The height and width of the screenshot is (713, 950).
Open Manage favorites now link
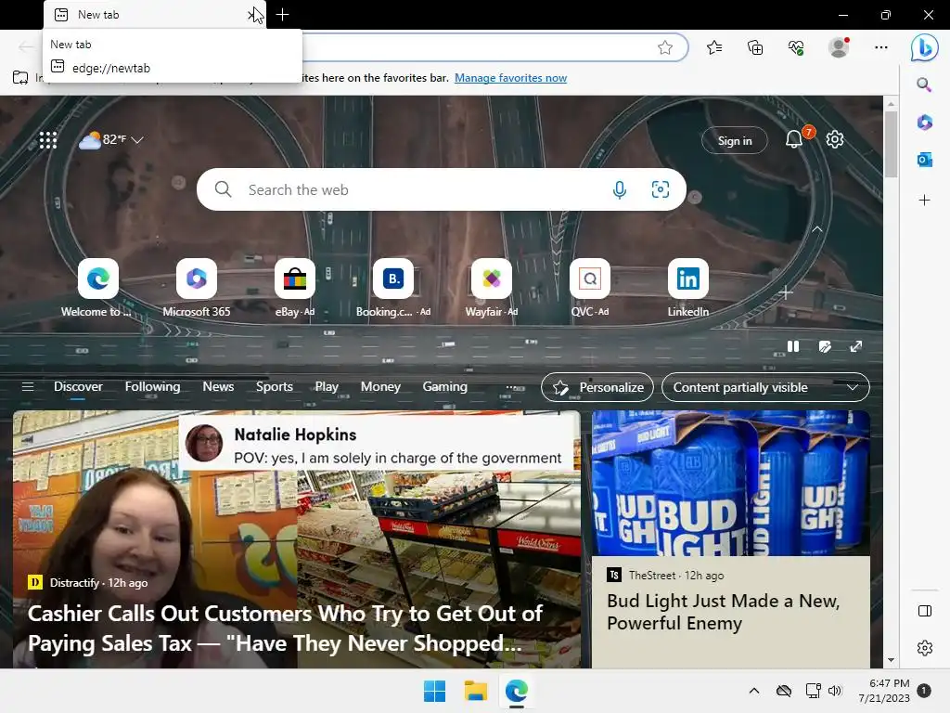pos(511,78)
